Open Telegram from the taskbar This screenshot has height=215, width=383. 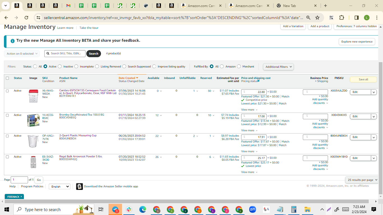[x=115, y=209]
